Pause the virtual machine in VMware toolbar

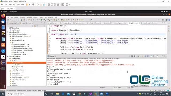tap(27, 5)
